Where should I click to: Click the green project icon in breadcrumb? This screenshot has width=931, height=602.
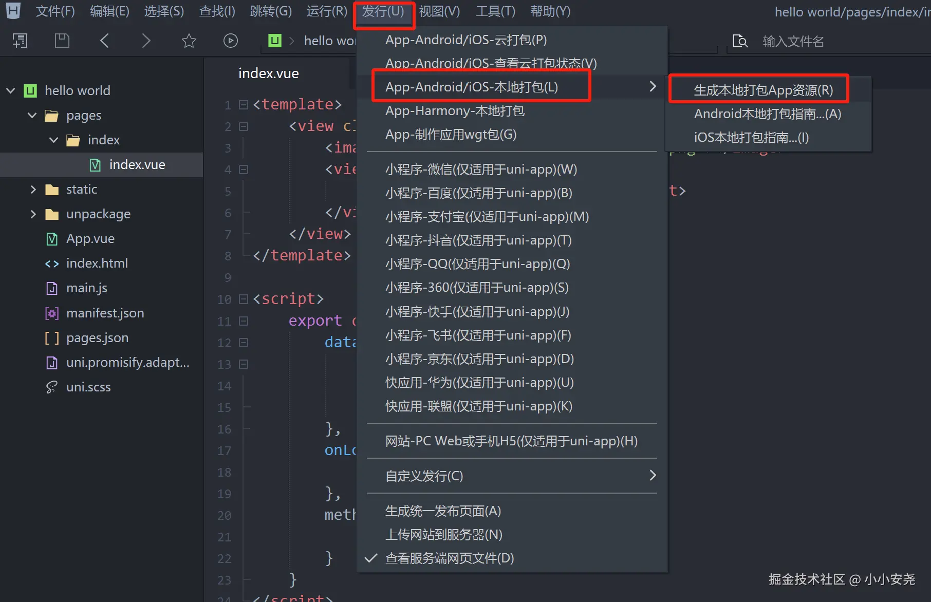tap(275, 41)
